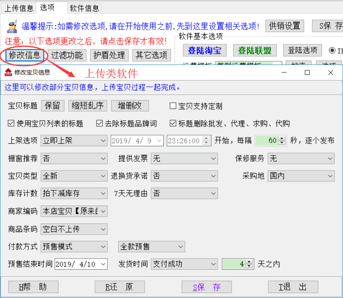Decrease the 4-day shipping spinner
This screenshot has width=343, height=298.
click(249, 266)
